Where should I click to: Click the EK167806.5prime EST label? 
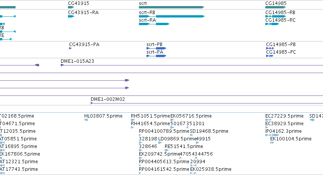[x=20, y=154]
